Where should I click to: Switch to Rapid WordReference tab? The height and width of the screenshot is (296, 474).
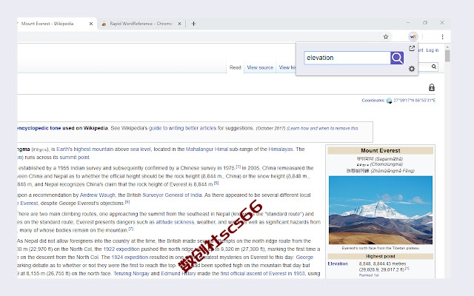tap(141, 24)
